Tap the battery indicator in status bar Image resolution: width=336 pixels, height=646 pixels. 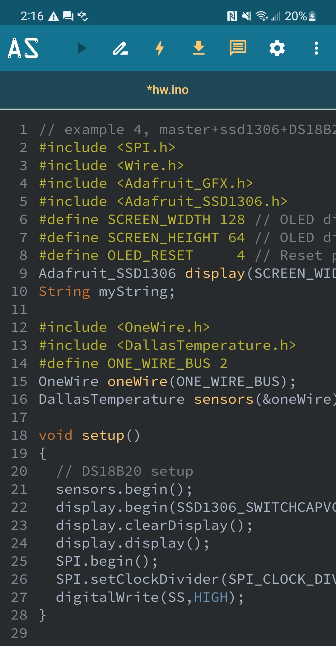pos(312,16)
